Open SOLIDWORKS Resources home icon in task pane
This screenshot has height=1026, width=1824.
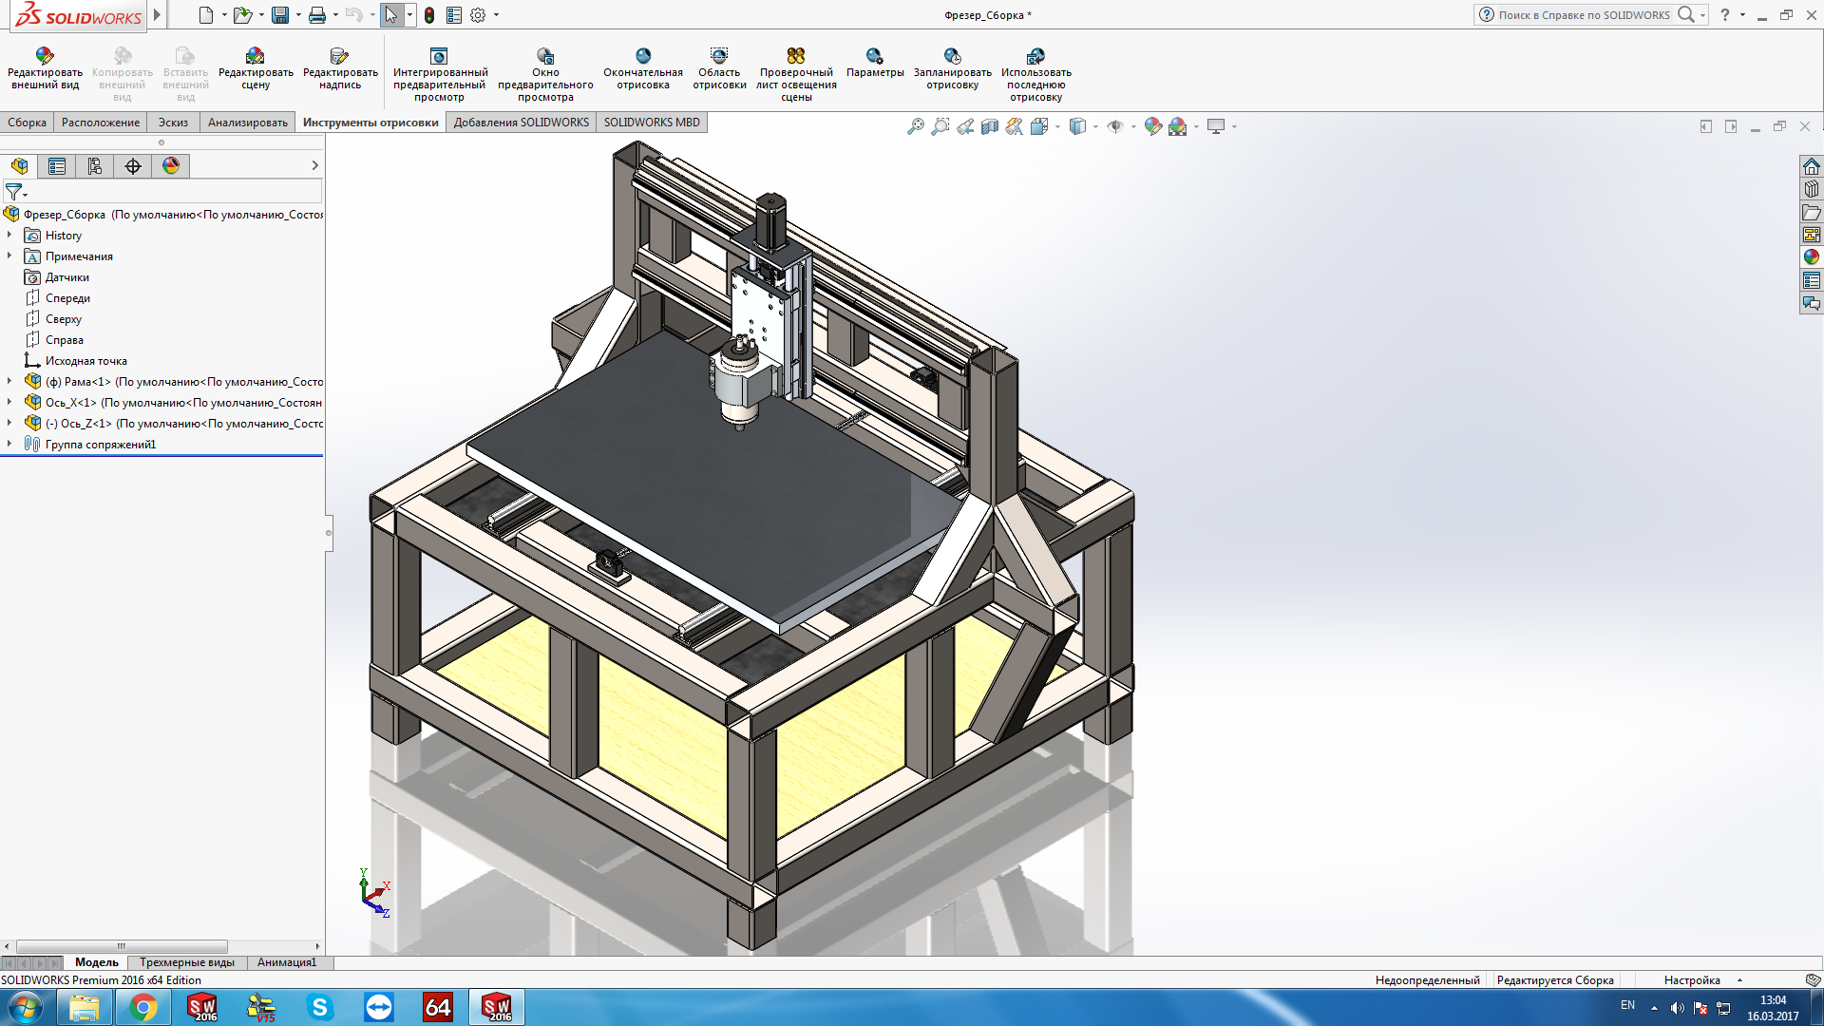1812,167
